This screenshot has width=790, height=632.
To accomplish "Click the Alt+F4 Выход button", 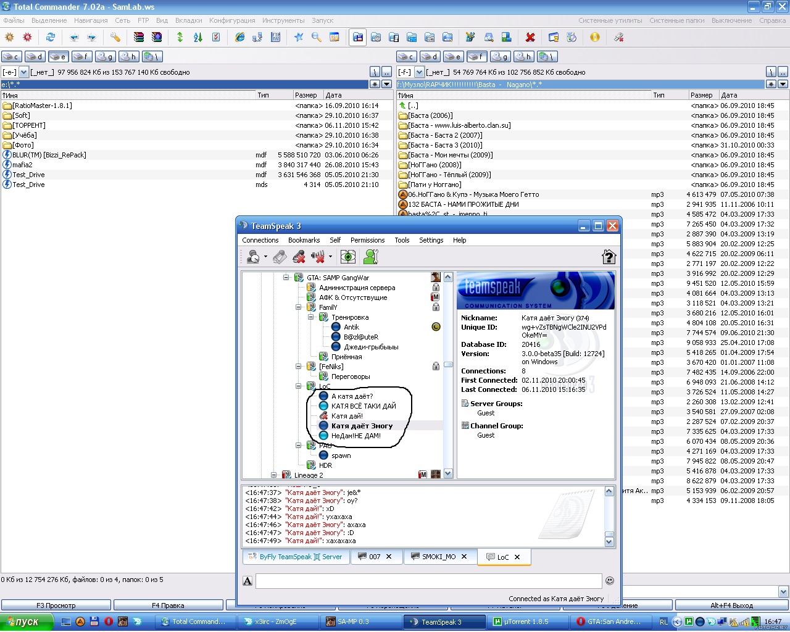I will point(732,605).
